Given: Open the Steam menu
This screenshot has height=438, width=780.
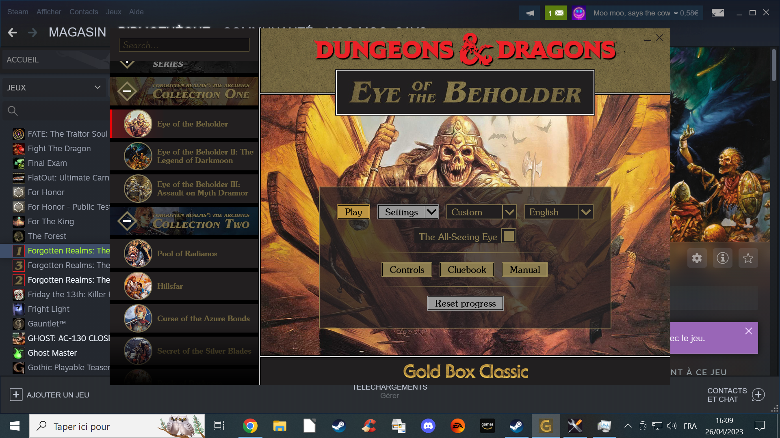Looking at the screenshot, I should click(17, 12).
